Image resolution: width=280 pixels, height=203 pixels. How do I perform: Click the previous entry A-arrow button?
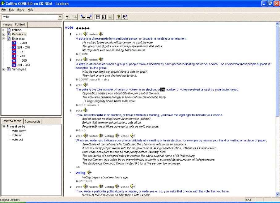[83, 17]
